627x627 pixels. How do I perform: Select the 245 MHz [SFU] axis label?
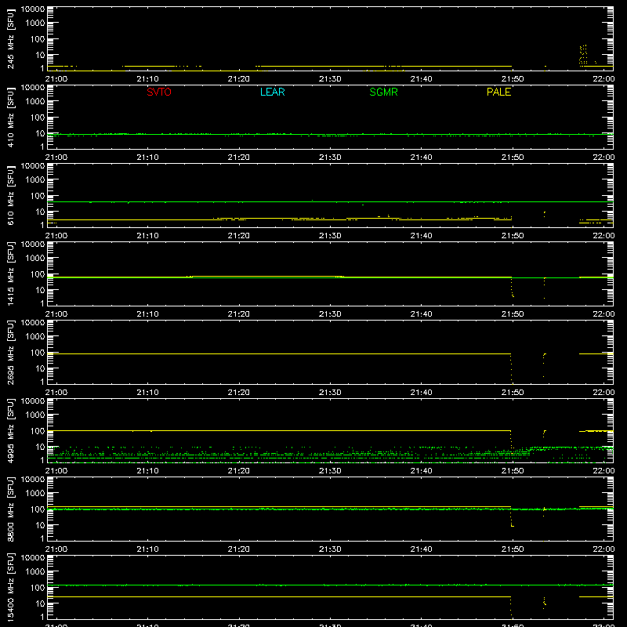10,39
